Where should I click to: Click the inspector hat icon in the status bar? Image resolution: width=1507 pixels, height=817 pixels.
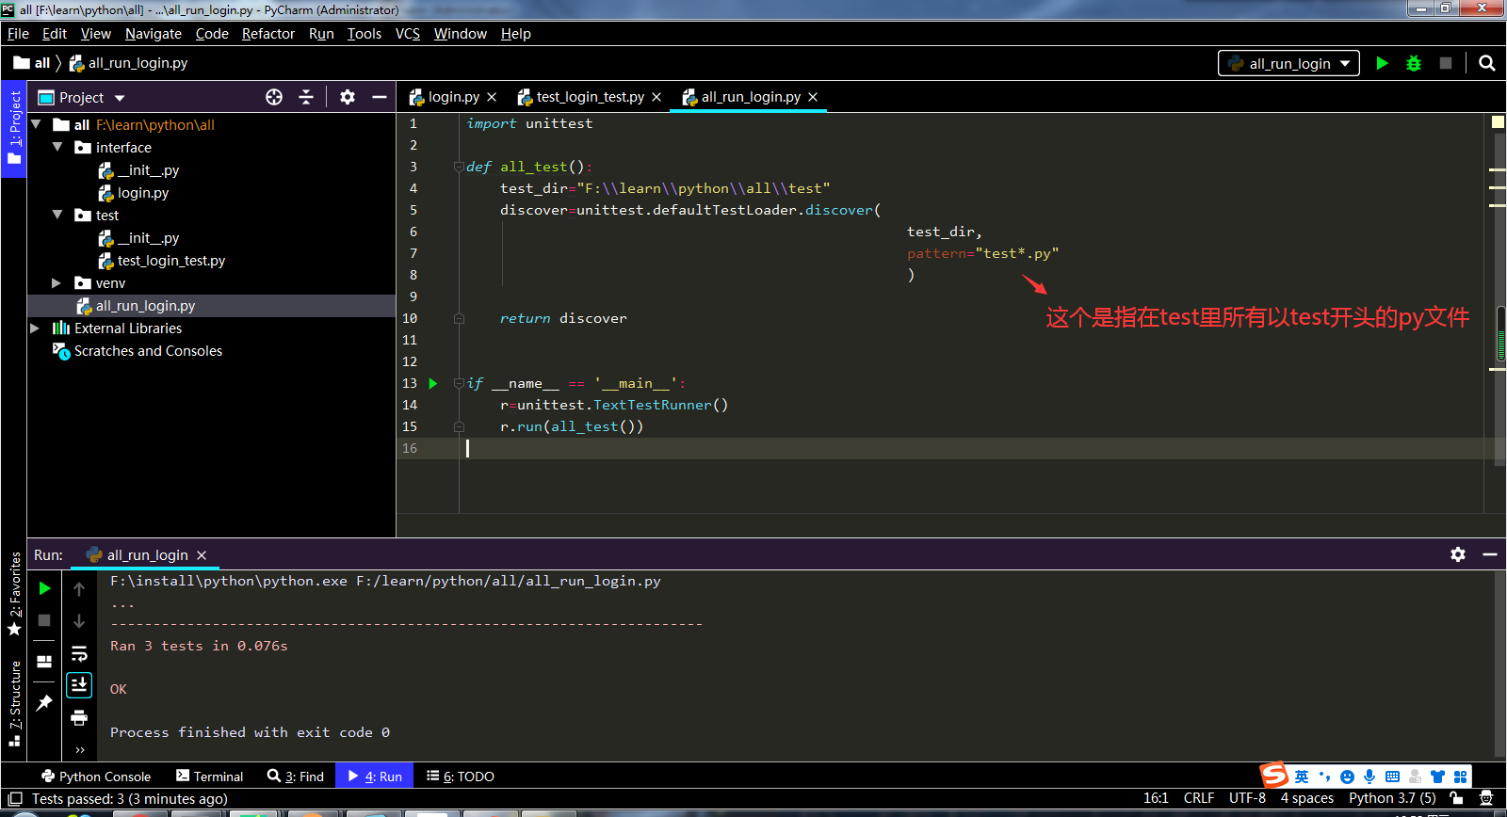(x=1486, y=798)
